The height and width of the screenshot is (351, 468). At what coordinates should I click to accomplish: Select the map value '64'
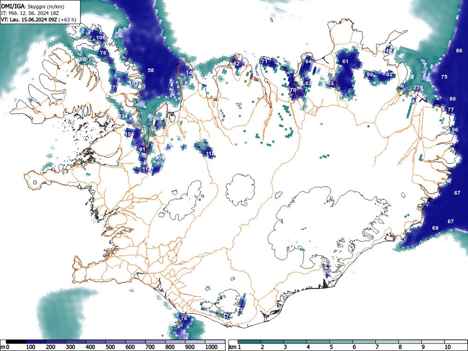coord(308,61)
